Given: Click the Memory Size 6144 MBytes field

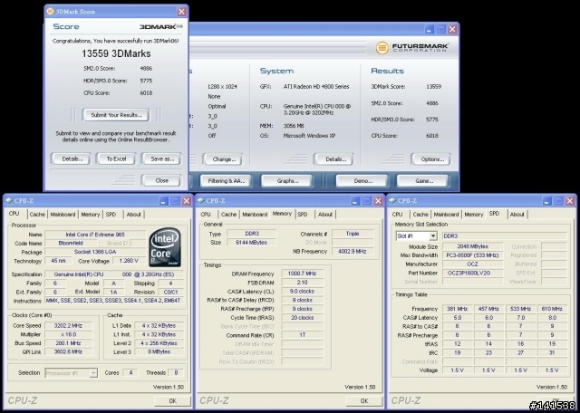Looking at the screenshot, I should [252, 243].
